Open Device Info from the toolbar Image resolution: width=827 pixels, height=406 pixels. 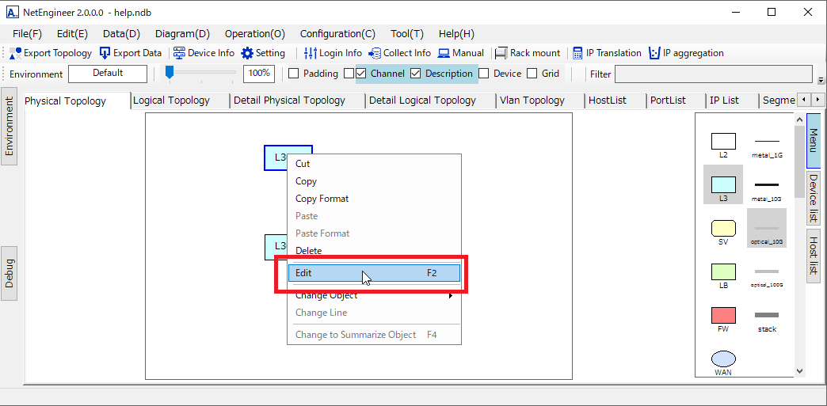point(179,53)
